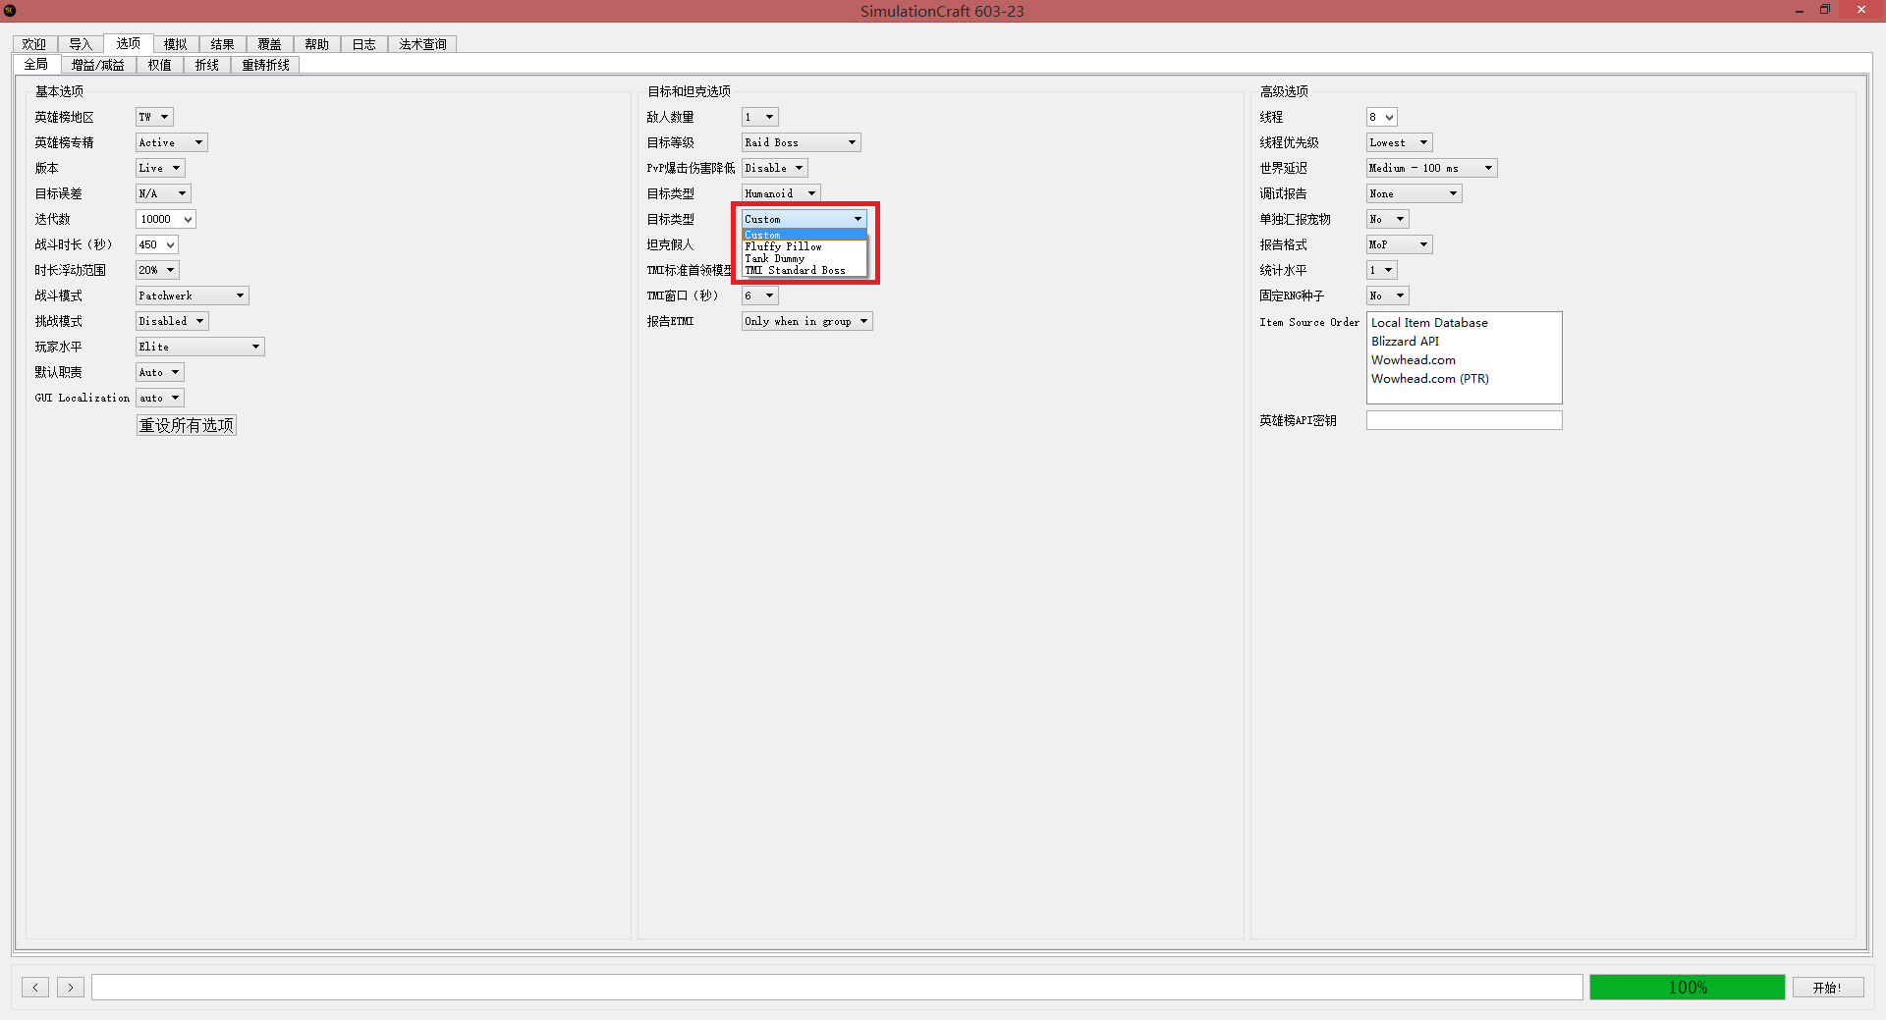1886x1020 pixels.
Task: Open the 法术查询 tab
Action: point(423,44)
